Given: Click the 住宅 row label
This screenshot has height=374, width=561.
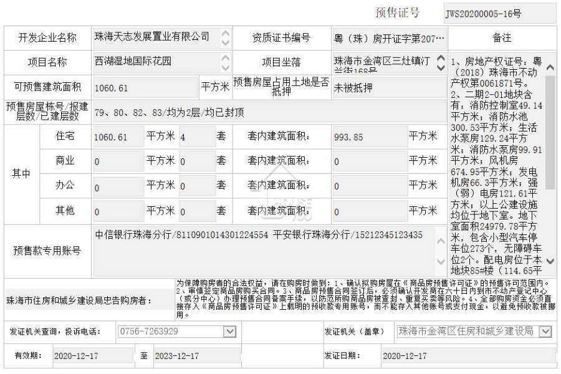Looking at the screenshot, I should (65, 136).
